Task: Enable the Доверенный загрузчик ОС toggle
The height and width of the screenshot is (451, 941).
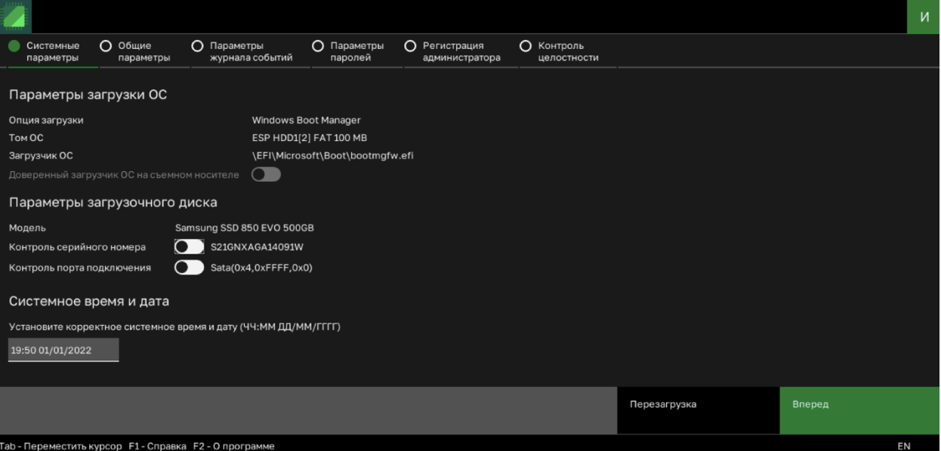Action: coord(266,173)
